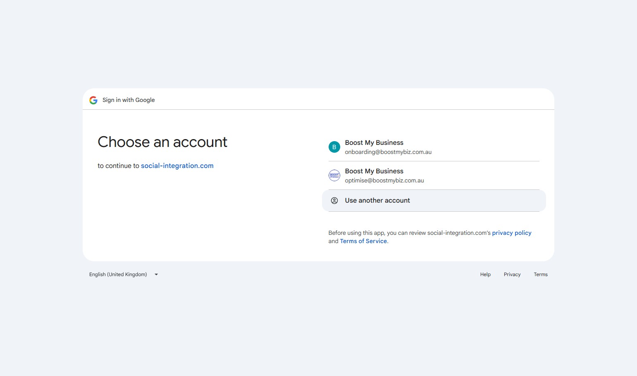Choose Boost My Business name above optimise email
Image resolution: width=637 pixels, height=376 pixels.
pyautogui.click(x=374, y=171)
